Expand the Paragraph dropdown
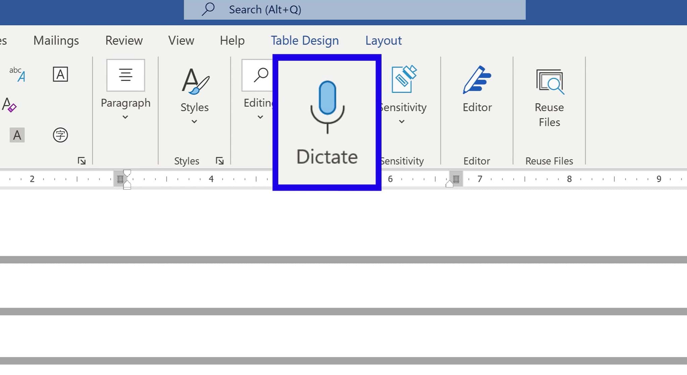Image resolution: width=687 pixels, height=375 pixels. tap(125, 117)
